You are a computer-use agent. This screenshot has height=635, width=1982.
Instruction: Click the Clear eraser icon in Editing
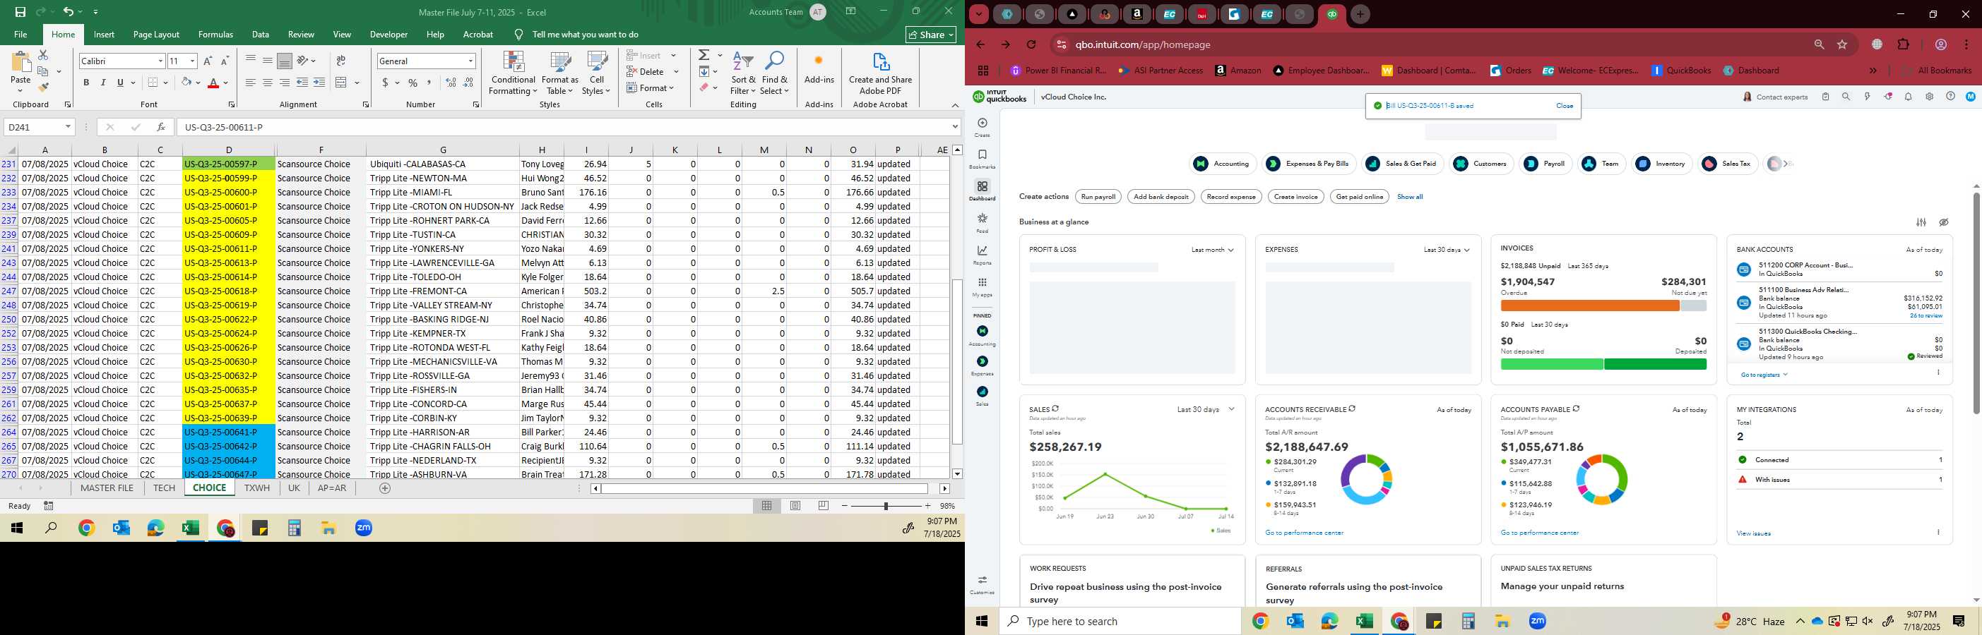(x=704, y=87)
